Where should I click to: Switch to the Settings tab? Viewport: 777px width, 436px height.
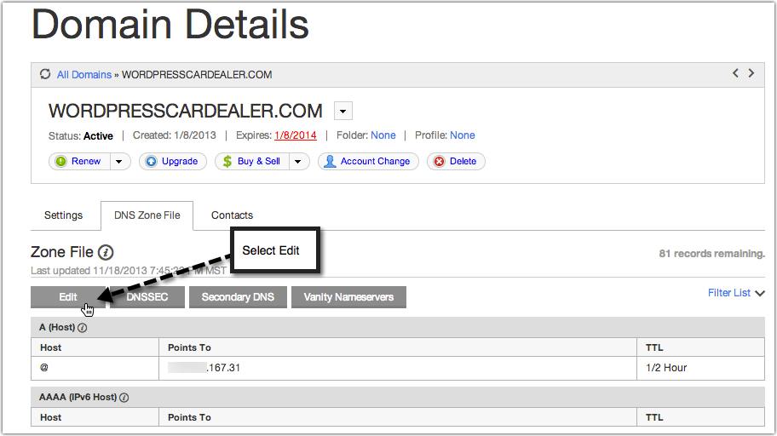point(64,215)
